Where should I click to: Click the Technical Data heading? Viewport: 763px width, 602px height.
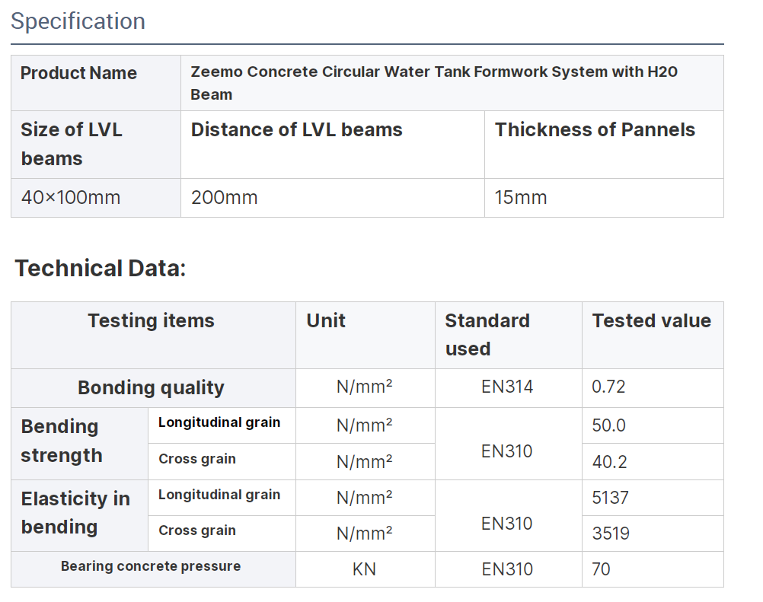(101, 269)
